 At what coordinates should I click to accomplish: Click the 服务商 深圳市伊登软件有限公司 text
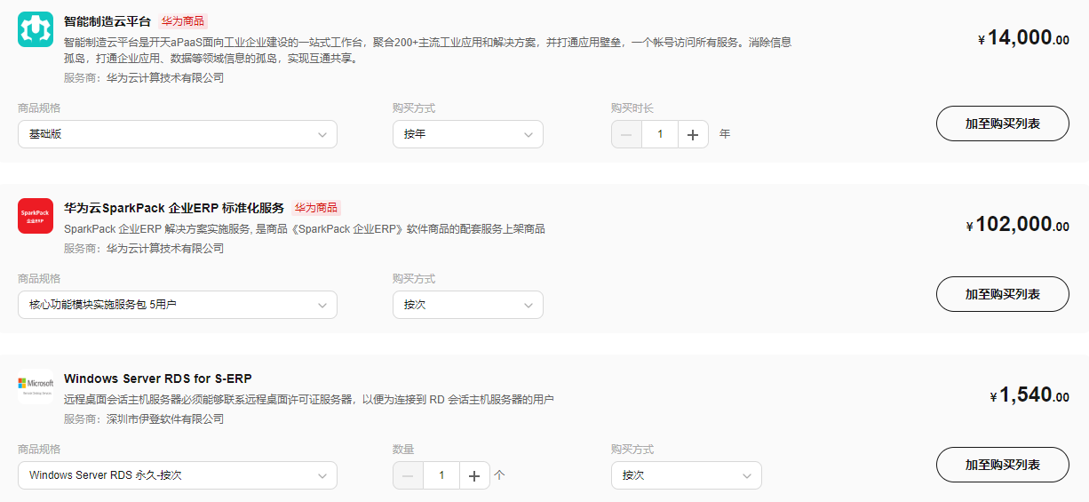[x=144, y=419]
